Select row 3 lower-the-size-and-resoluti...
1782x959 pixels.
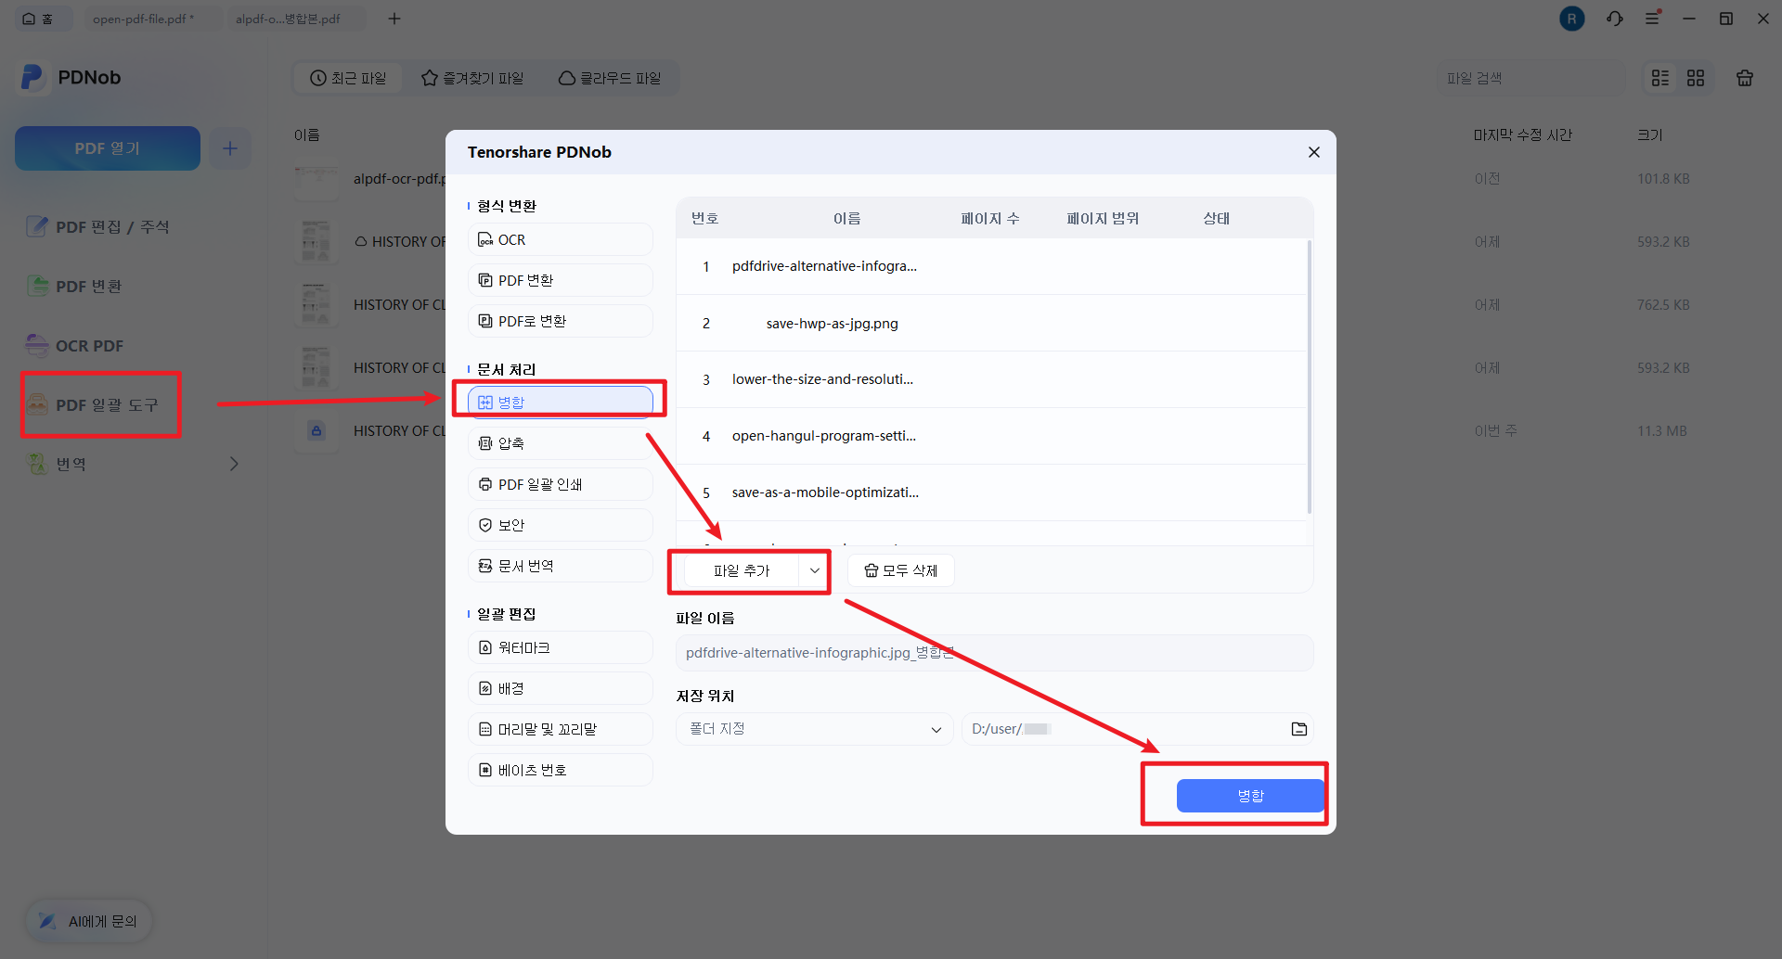(991, 379)
